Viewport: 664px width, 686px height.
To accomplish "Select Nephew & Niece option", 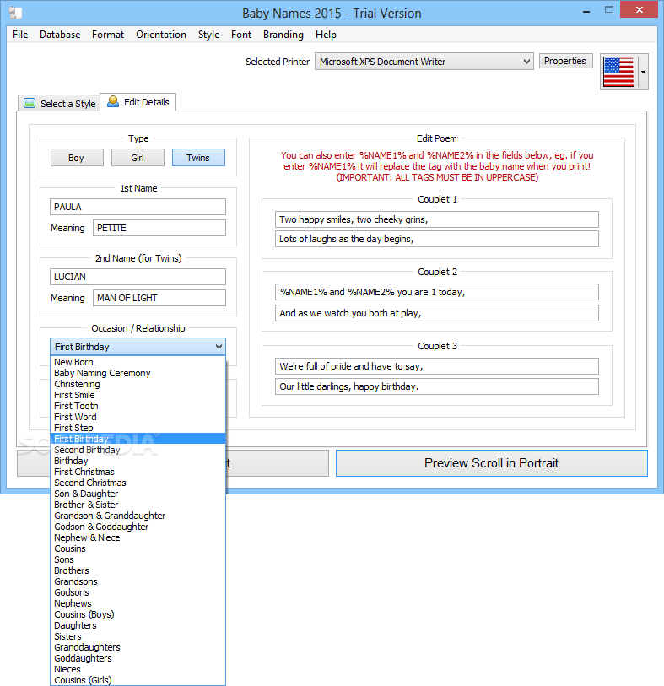I will coord(138,537).
